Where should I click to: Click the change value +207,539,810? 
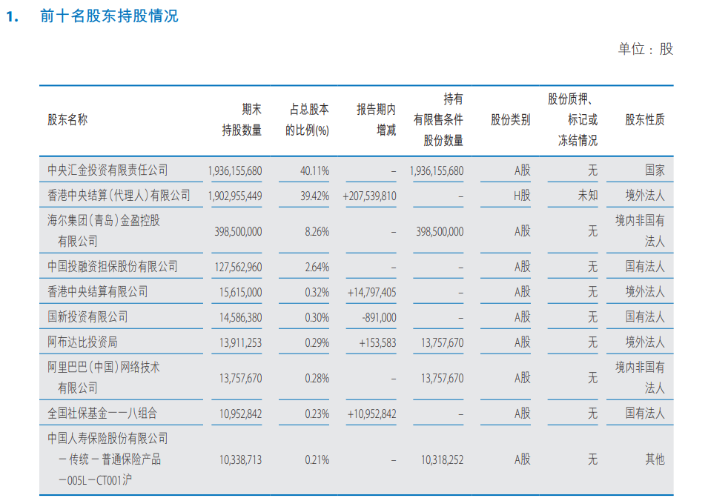coord(369,196)
